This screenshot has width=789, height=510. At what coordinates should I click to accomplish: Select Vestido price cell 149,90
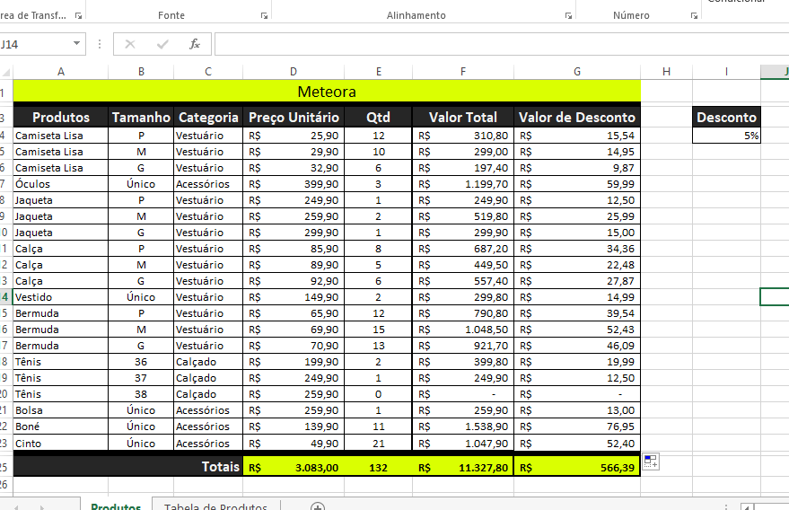pos(294,297)
